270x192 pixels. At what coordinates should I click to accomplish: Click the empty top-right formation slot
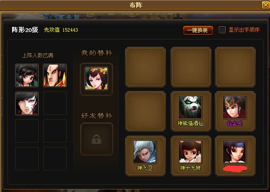tap(235, 67)
